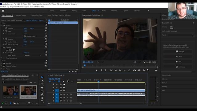Switch to Essential Sound Browse tab
The image size is (197, 111).
(x=165, y=27)
